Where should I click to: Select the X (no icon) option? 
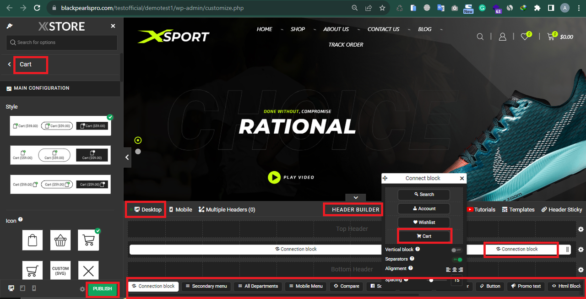pyautogui.click(x=88, y=271)
